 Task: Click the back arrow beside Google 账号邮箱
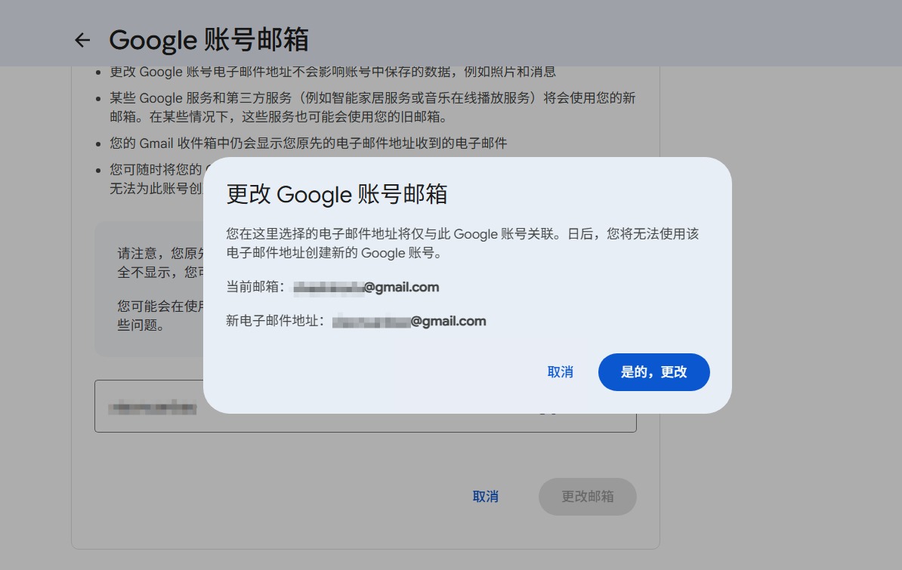click(82, 40)
